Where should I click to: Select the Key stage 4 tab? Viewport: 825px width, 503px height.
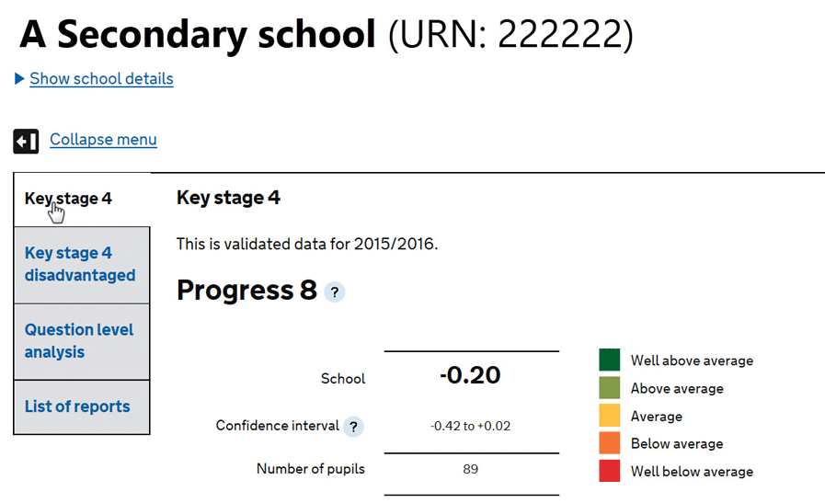82,200
